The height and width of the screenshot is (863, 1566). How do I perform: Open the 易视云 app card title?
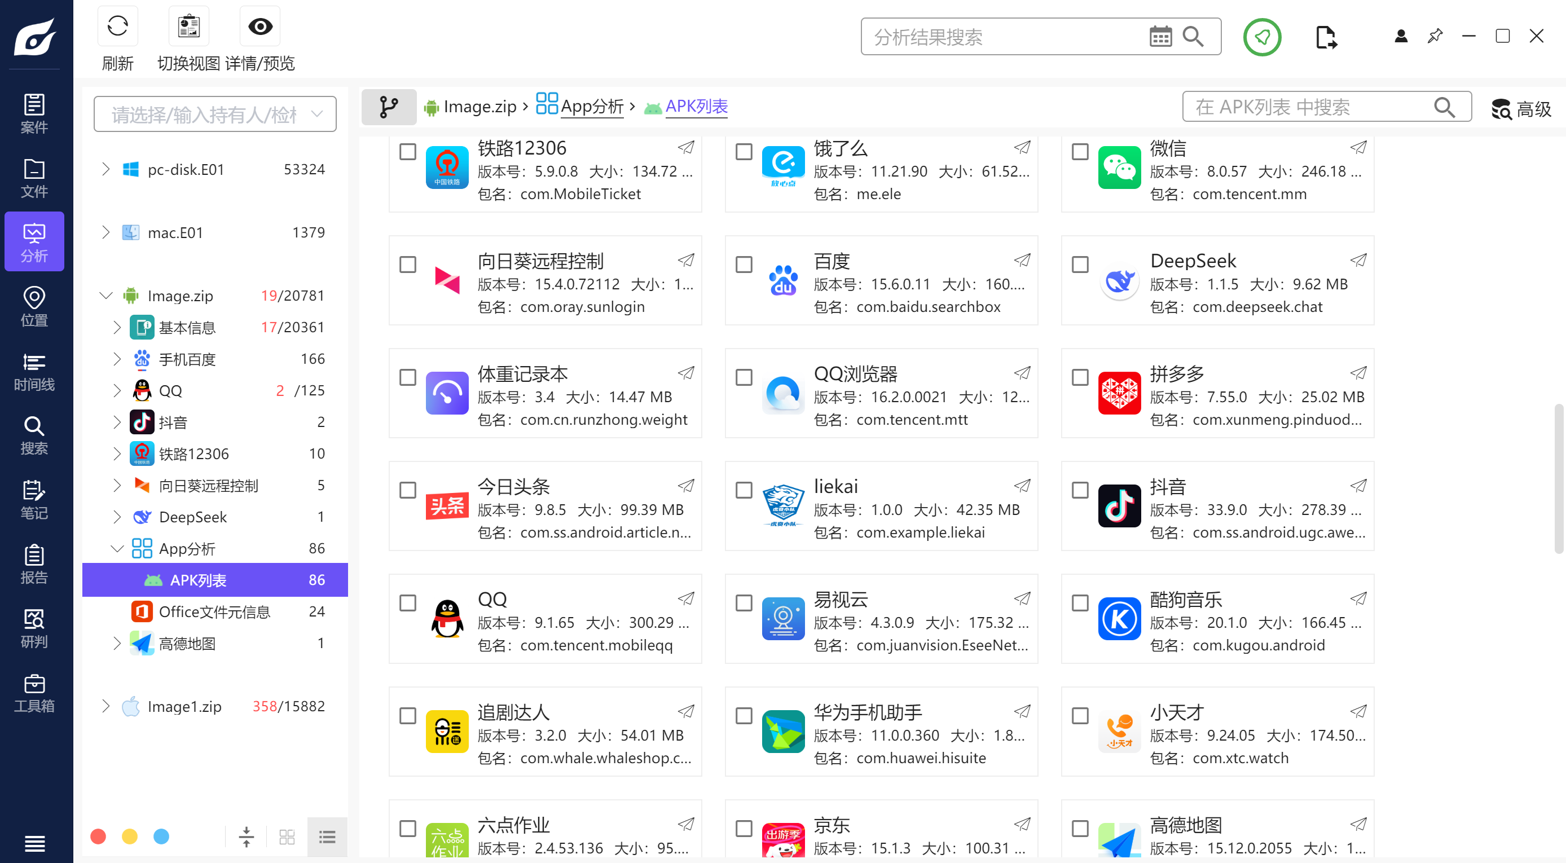tap(840, 599)
